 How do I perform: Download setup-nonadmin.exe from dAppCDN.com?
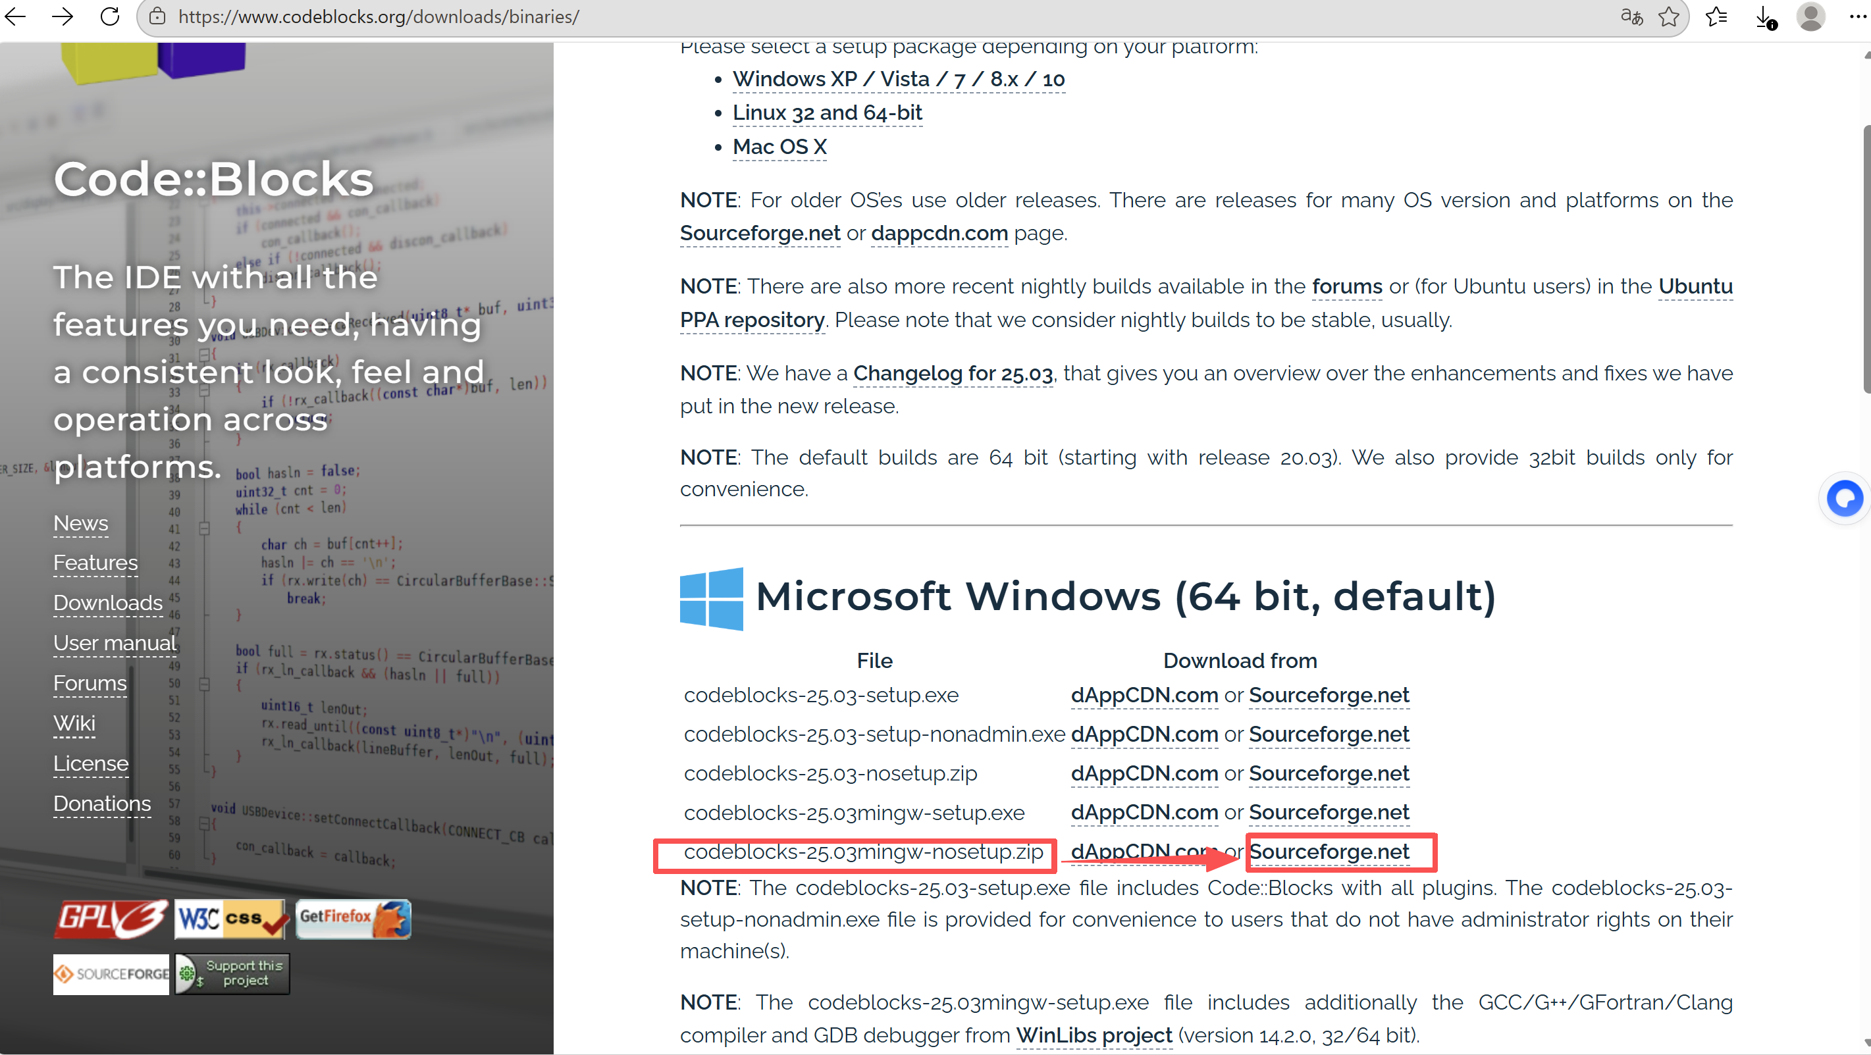tap(1144, 734)
